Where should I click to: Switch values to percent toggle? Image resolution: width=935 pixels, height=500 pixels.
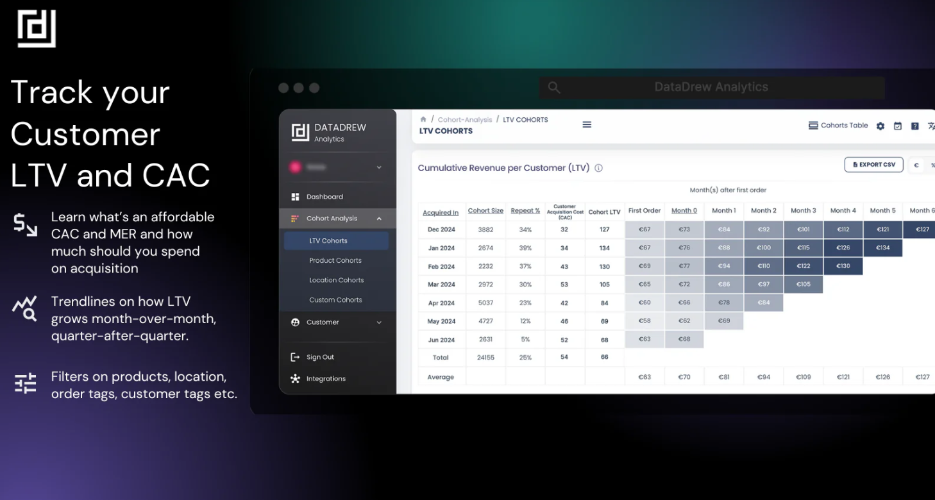click(932, 165)
